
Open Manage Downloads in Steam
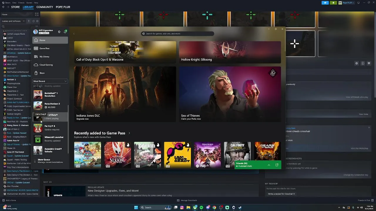coord(187,200)
